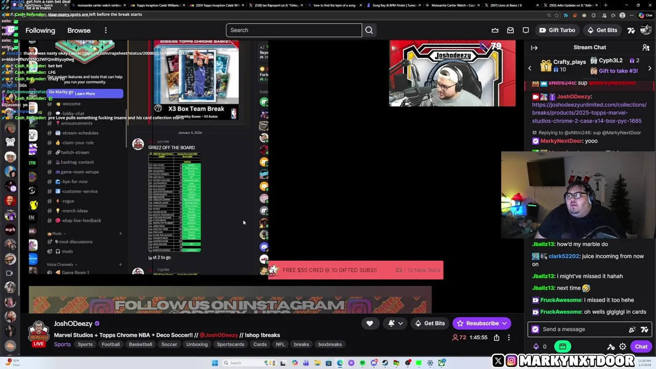Click the purple Chat send button
This screenshot has width=656, height=369.
coord(641,347)
